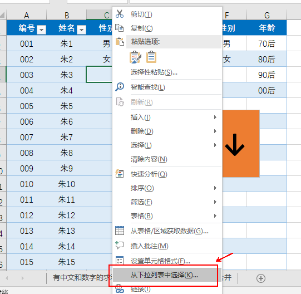
Task: Open the 表格(B) menu entry
Action: [167, 215]
